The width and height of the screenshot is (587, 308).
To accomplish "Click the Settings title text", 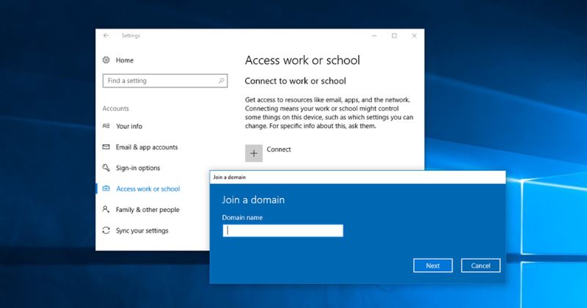I will (x=131, y=35).
